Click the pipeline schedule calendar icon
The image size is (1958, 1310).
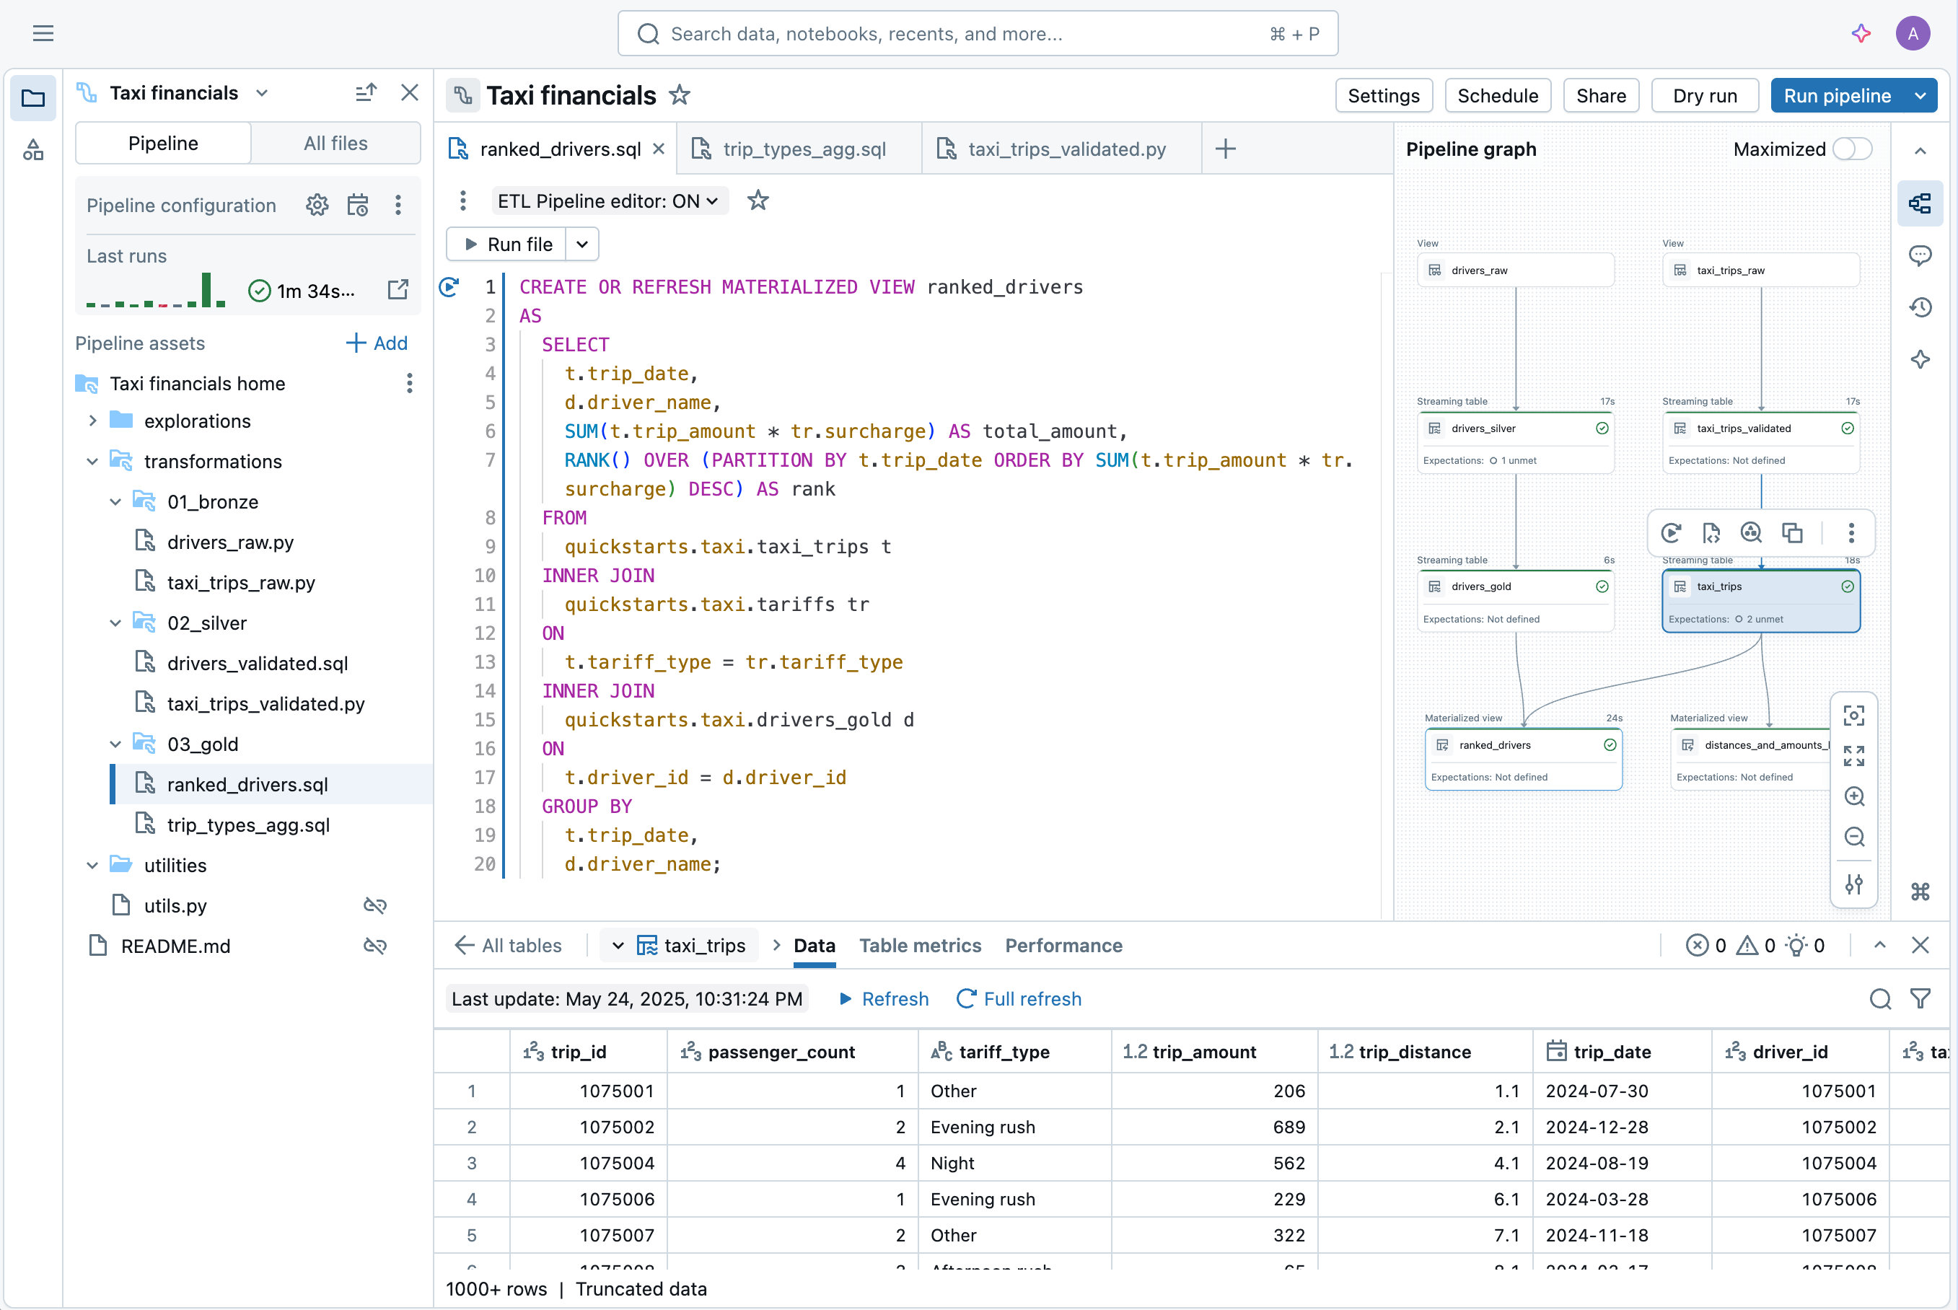[358, 206]
